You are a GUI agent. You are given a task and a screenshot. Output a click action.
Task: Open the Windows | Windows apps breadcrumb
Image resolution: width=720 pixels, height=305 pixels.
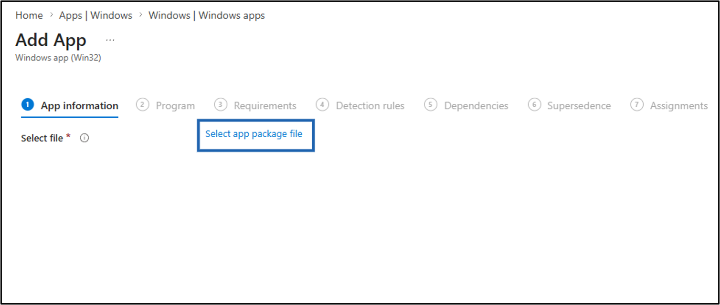[x=207, y=15]
